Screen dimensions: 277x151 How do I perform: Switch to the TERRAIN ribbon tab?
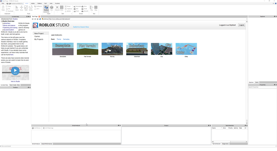tap(39, 3)
